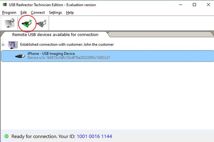Image resolution: width=214 pixels, height=142 pixels.
Task: Close the USB Redirector window
Action: pos(208,5)
